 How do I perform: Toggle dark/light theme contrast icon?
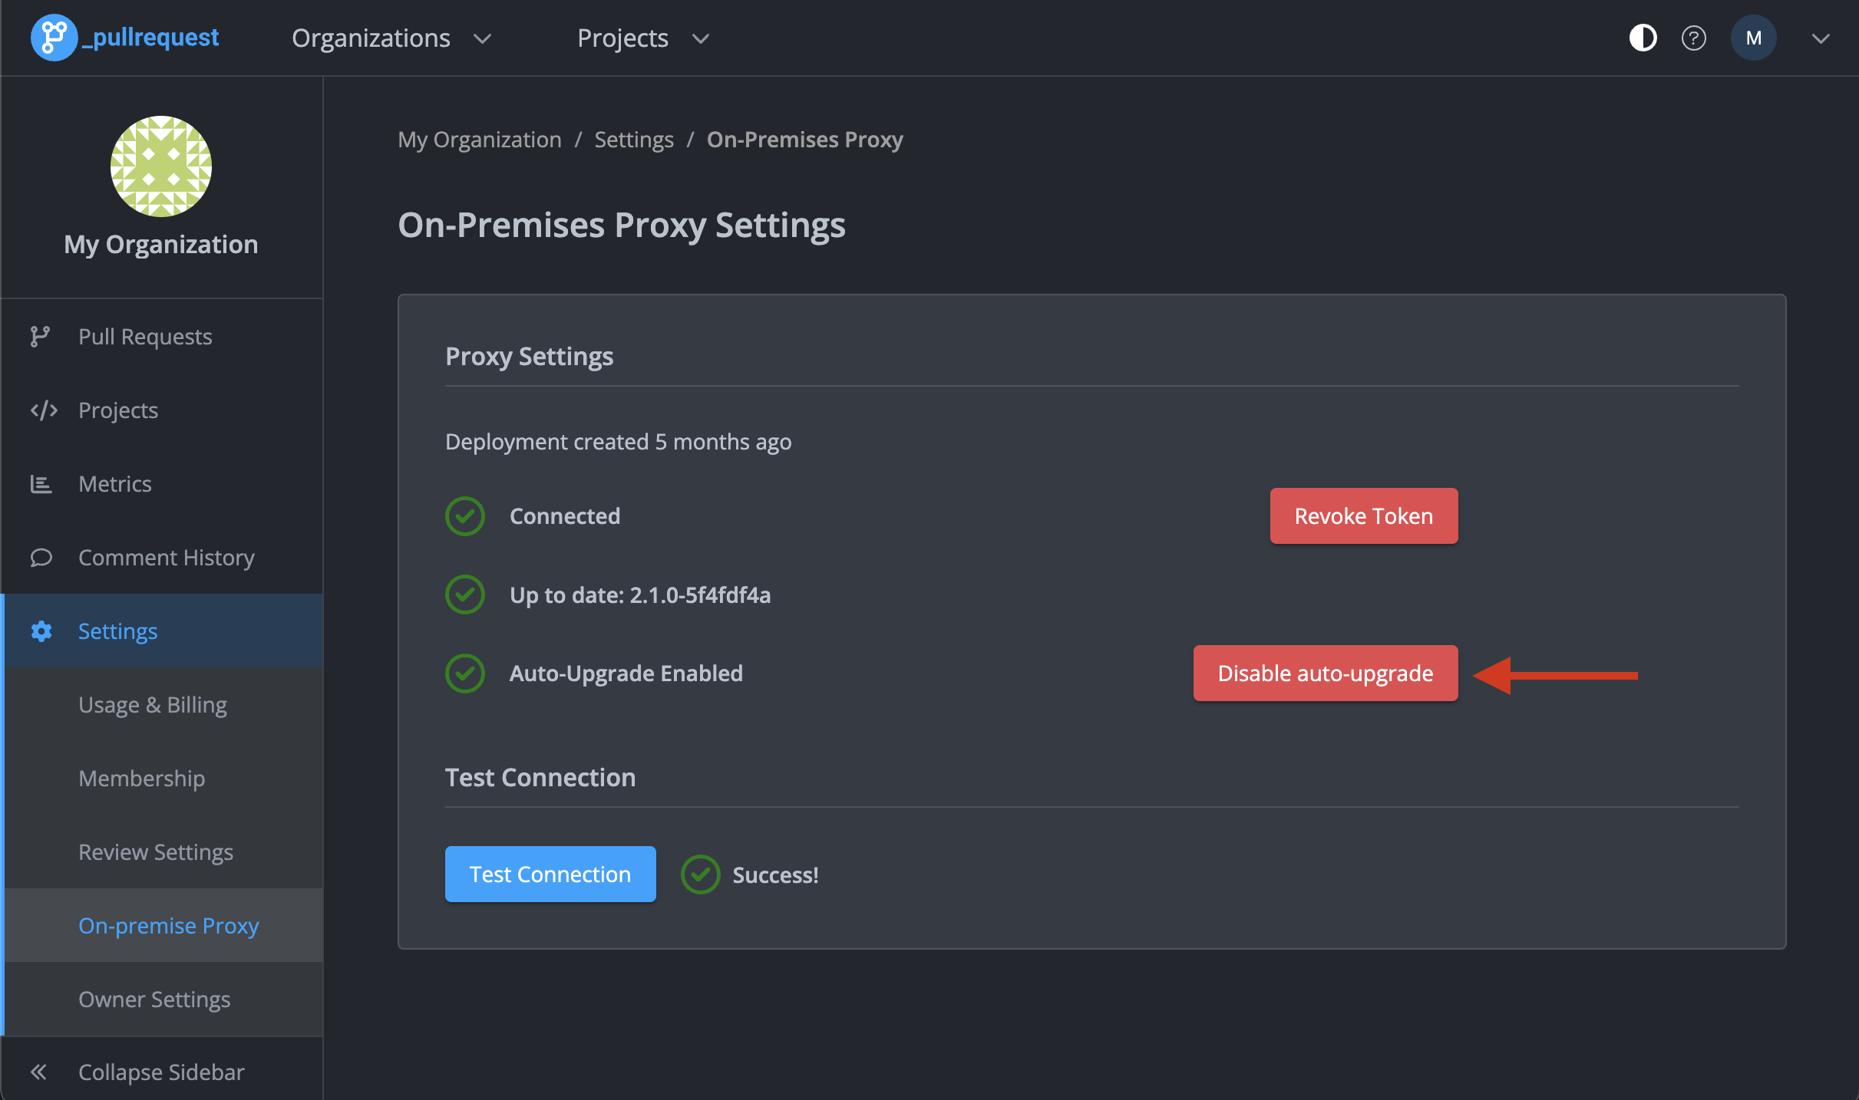(1643, 38)
